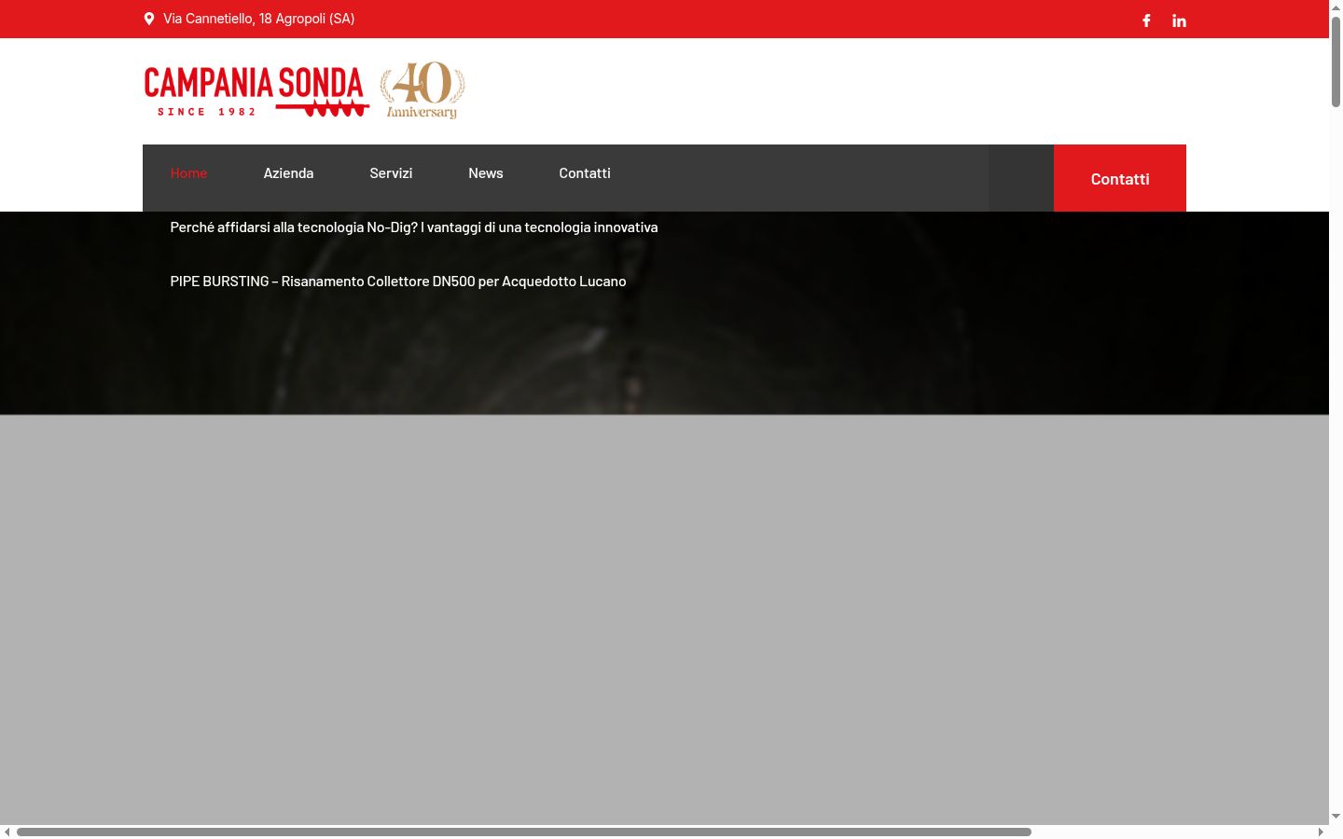
Task: Click the horizontal scrollbar left arrow
Action: tap(7, 832)
